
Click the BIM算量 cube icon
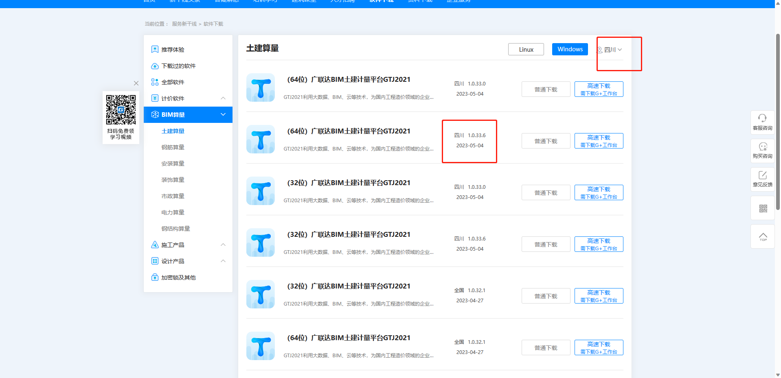point(155,115)
